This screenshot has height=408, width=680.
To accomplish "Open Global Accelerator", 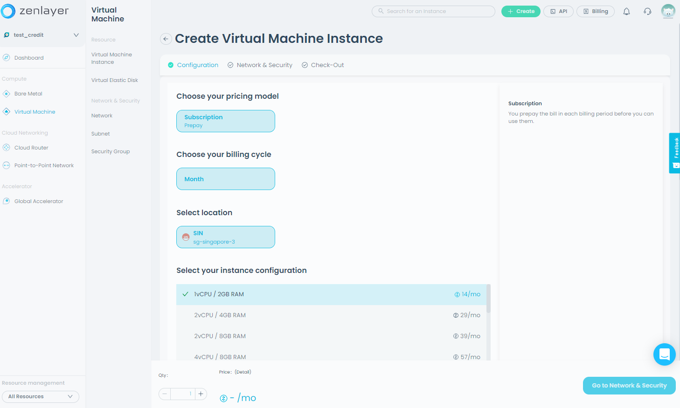I will 39,201.
